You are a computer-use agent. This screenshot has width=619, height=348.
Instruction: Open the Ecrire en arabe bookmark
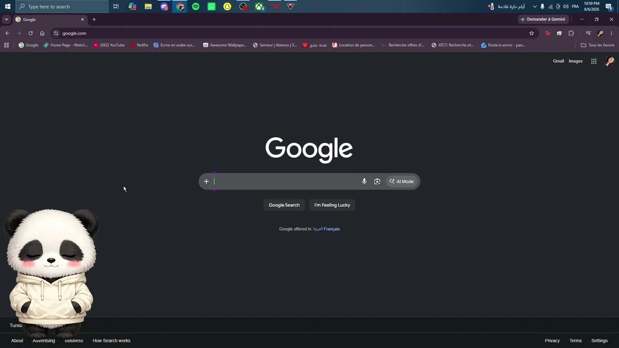coord(175,45)
